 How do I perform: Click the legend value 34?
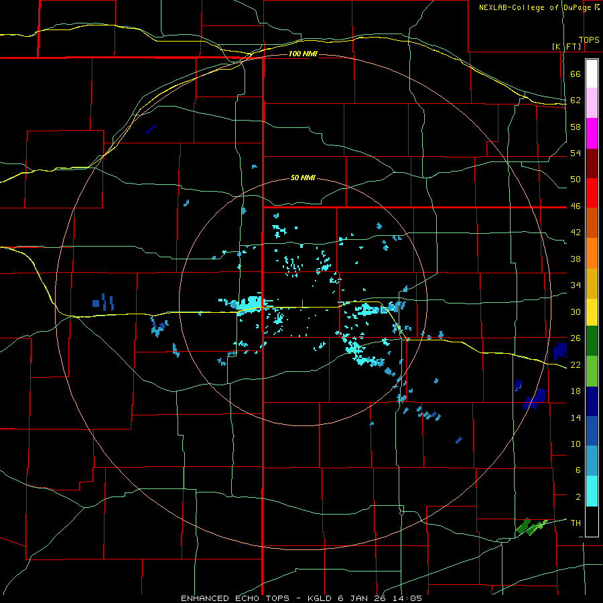576,285
